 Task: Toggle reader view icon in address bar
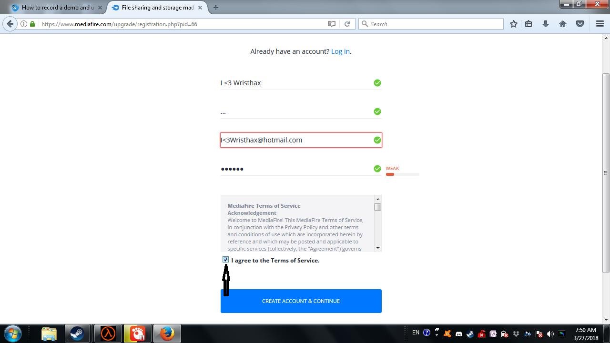click(332, 24)
